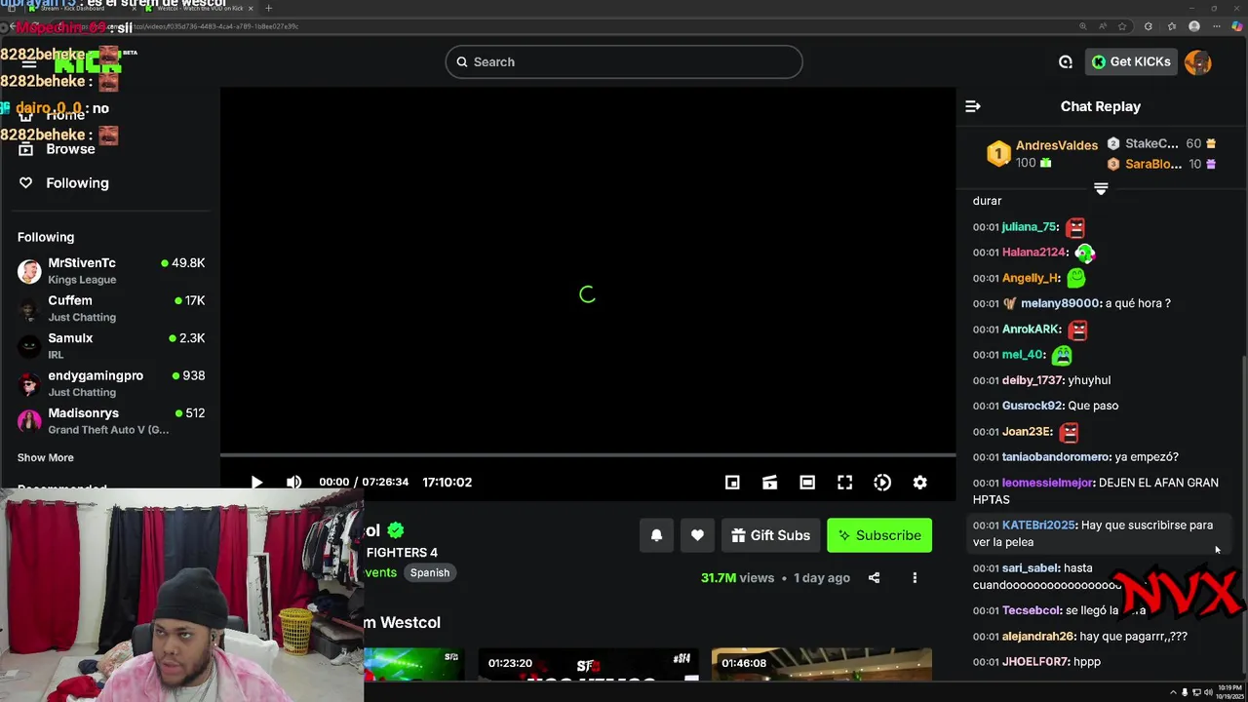The image size is (1248, 702).
Task: Open the 01:46:08 video thumbnail
Action: (821, 665)
